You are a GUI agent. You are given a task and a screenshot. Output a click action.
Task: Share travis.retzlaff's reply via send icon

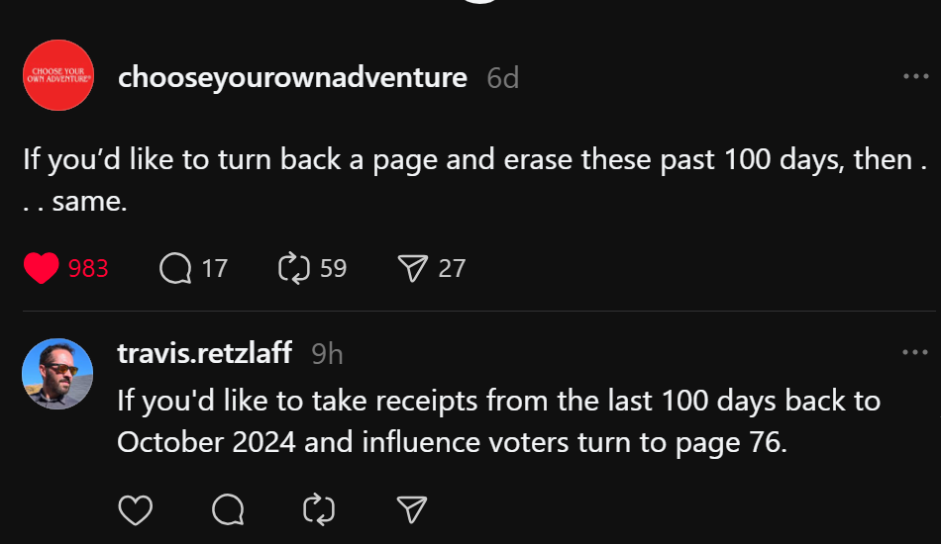pos(411,509)
